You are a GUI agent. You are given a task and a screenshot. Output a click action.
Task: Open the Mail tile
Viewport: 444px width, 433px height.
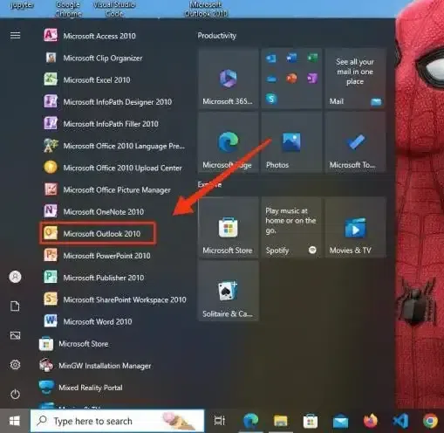click(x=355, y=79)
